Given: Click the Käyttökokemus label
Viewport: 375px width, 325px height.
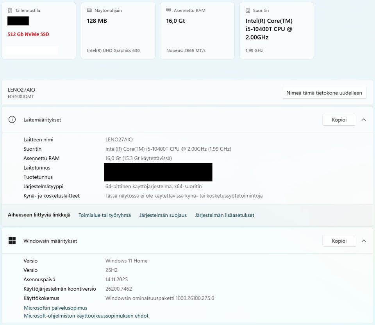Looking at the screenshot, I should point(41,298).
